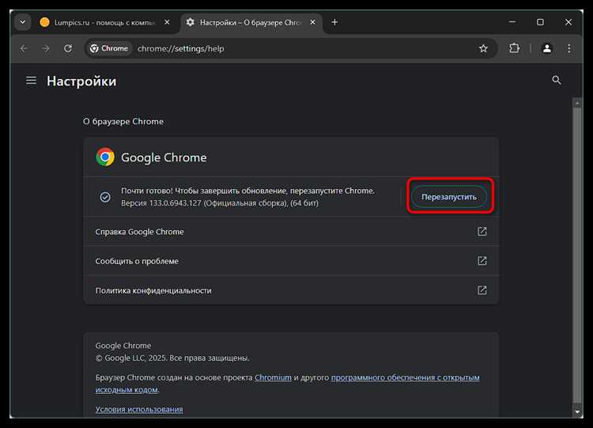593x428 pixels.
Task: Close the Chrome window
Action: pos(568,22)
